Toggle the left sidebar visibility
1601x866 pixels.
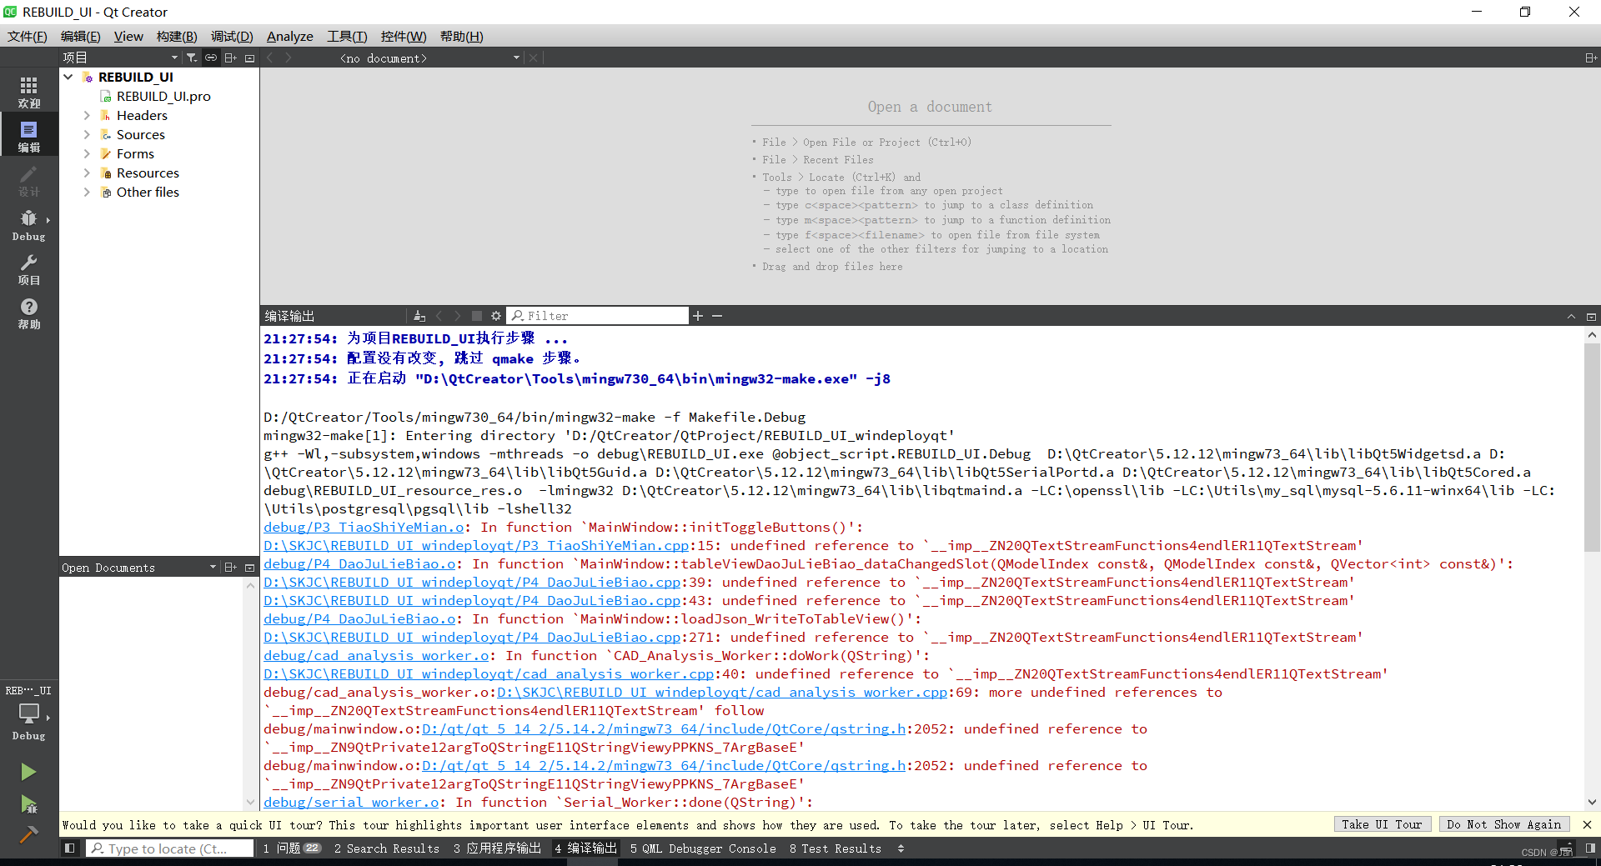click(70, 848)
